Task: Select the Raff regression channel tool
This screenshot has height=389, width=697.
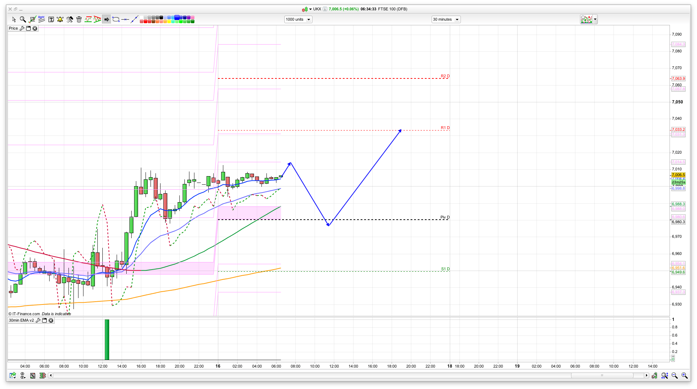Action: [41, 19]
